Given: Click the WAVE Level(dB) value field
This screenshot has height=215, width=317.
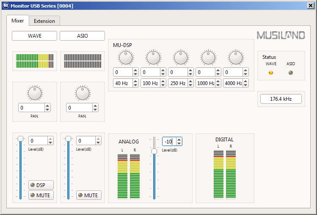Looking at the screenshot, I should coord(38,141).
